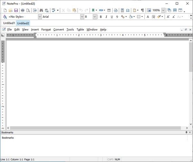Open the Tools menu
The height and width of the screenshot is (162, 193).
coord(70,30)
